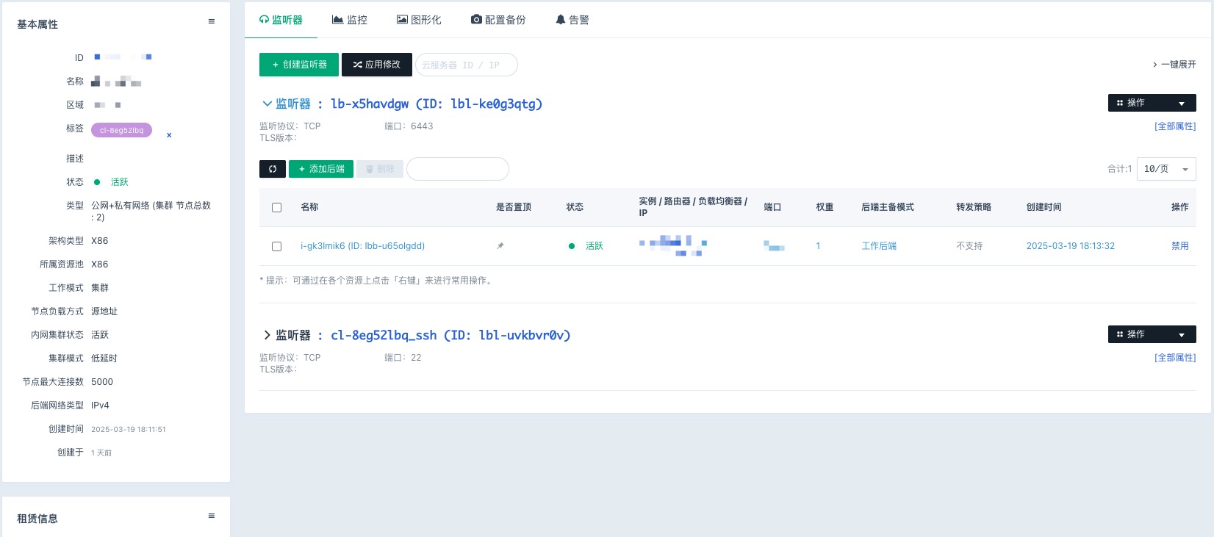
Task: Select all backends header checkbox
Action: click(277, 208)
